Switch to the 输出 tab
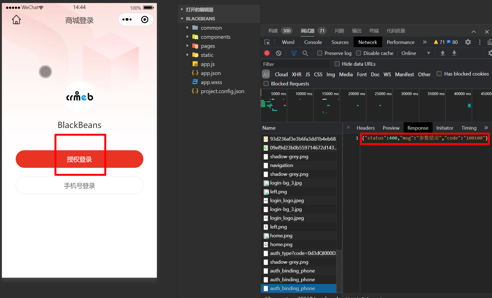This screenshot has height=298, width=492. (x=357, y=30)
